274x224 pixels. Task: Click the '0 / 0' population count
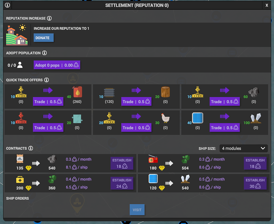click(x=12, y=65)
